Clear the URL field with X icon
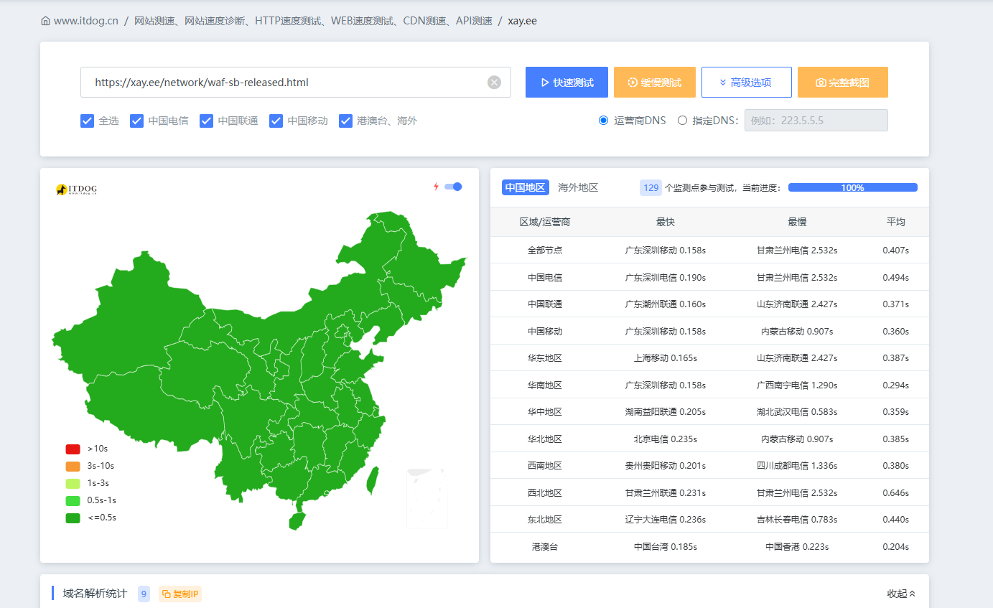 494,83
